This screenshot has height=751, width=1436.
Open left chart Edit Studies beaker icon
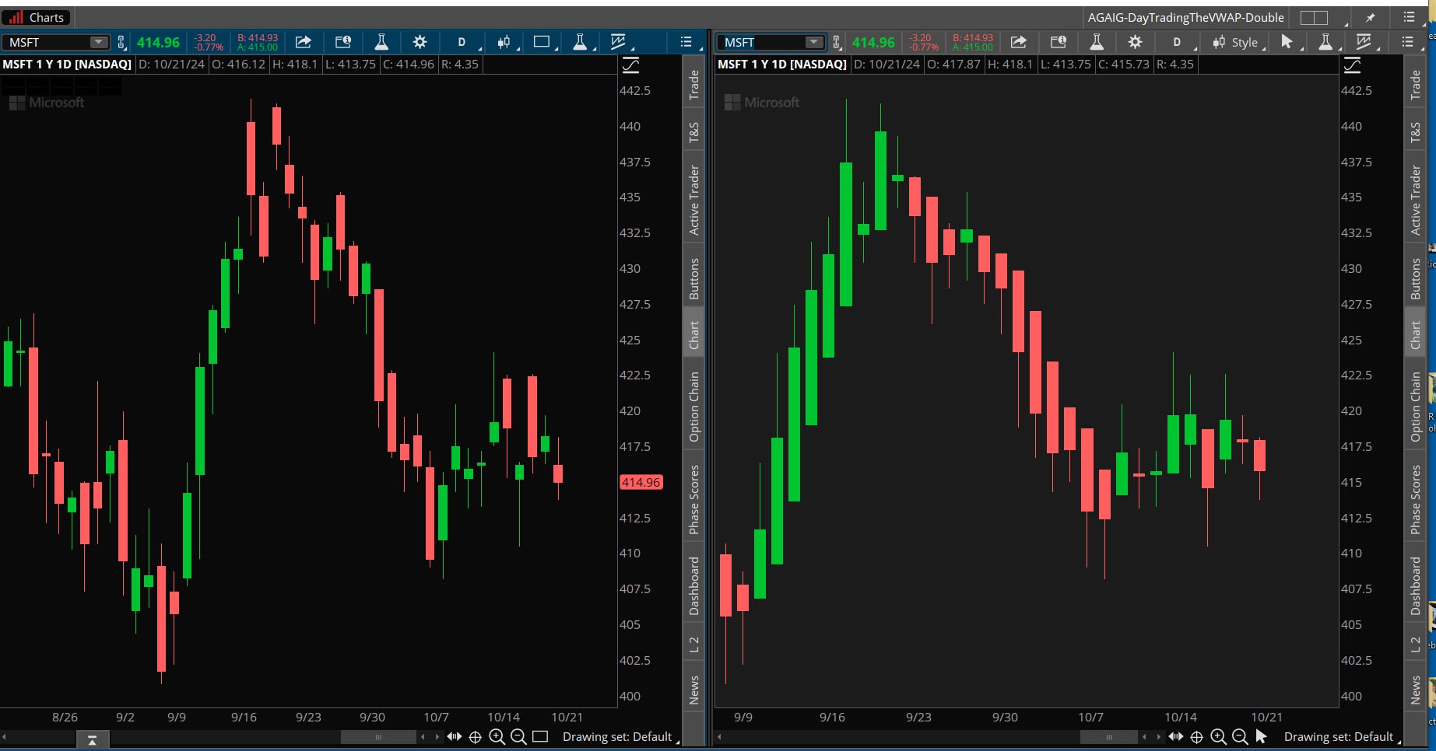[x=381, y=42]
